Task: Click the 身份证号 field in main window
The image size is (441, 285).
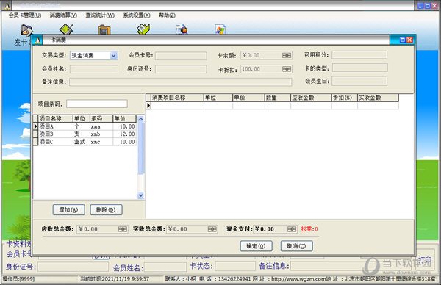Action: [x=73, y=267]
